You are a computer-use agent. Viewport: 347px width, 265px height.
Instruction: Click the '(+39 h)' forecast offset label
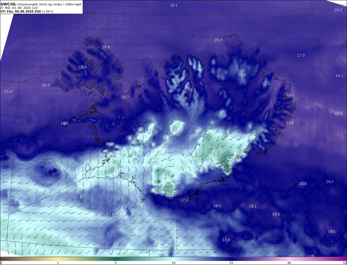tap(48, 12)
